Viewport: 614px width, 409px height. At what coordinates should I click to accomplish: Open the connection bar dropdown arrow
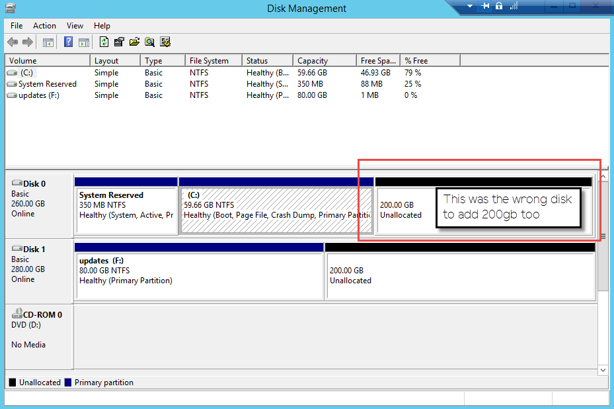click(470, 6)
